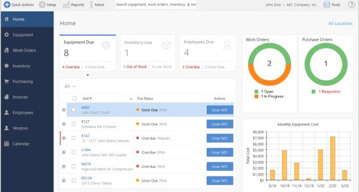The height and width of the screenshot is (192, 359).
Task: Click the green 1 Open legend swatch
Action: click(x=256, y=92)
